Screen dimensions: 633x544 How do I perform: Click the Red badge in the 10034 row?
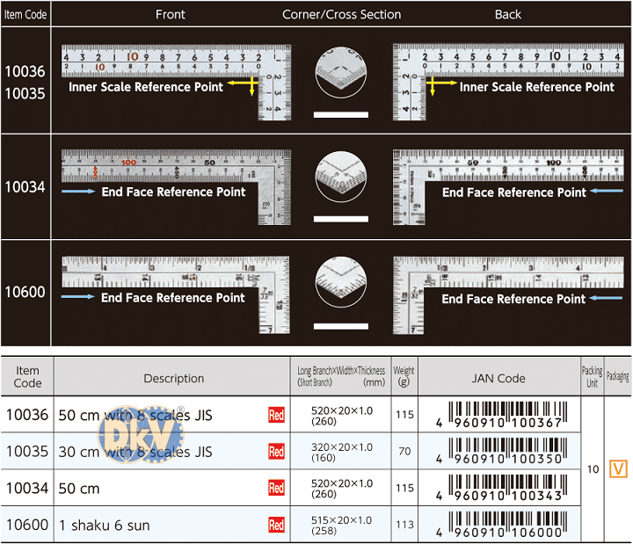click(276, 488)
